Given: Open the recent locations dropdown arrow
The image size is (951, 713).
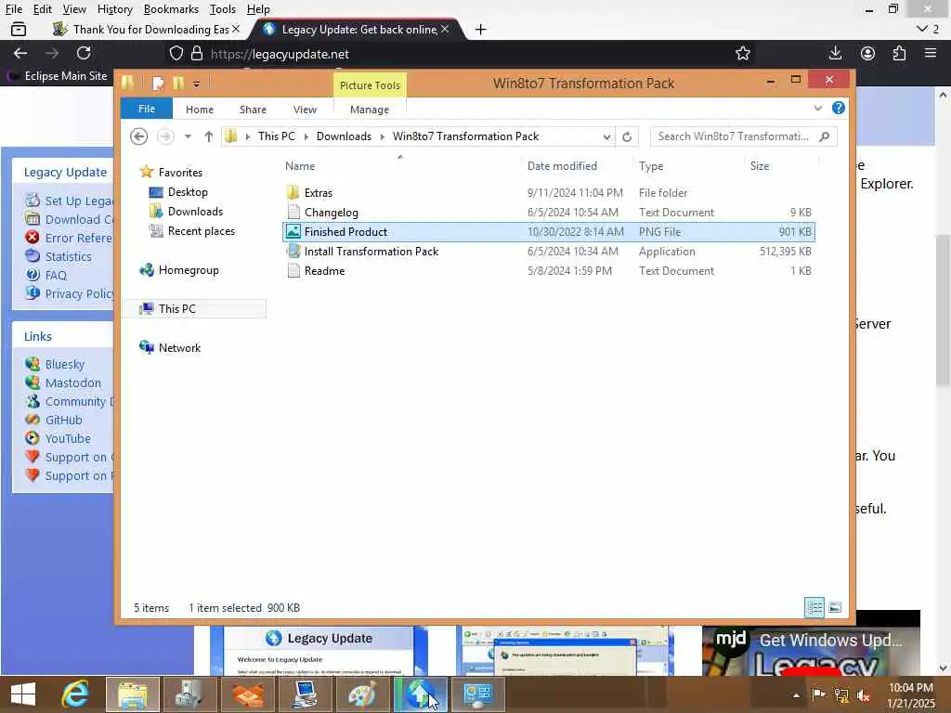Looking at the screenshot, I should pos(188,136).
